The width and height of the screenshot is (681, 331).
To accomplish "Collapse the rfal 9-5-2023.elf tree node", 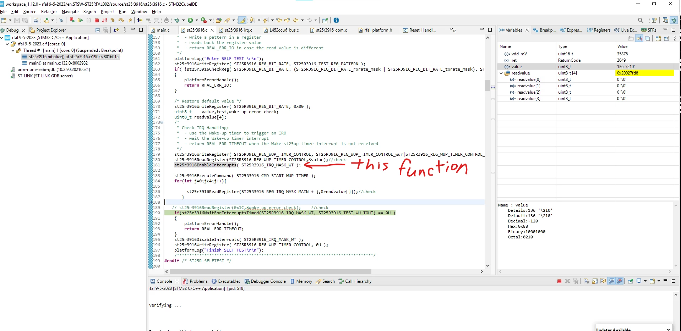I will [x=7, y=44].
